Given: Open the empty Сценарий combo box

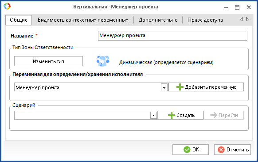Looking at the screenshot, I should (86, 115).
